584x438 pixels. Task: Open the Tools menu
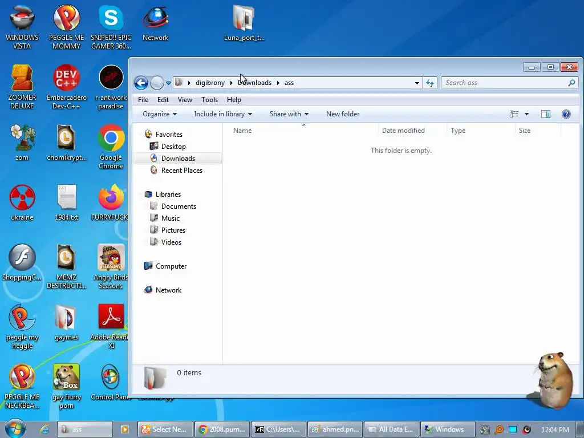pyautogui.click(x=209, y=100)
